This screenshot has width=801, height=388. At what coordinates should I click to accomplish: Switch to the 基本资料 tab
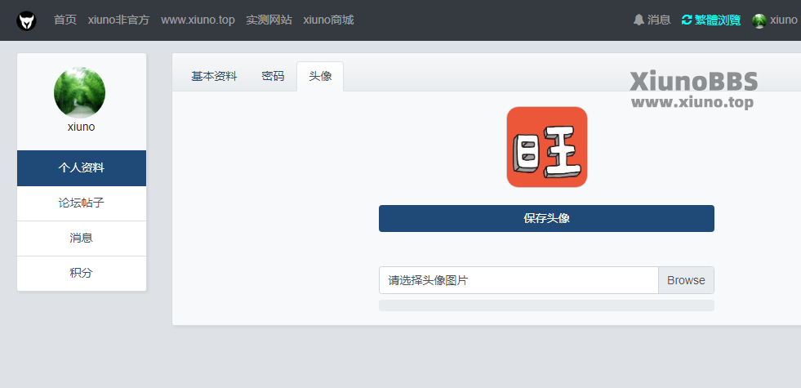(x=214, y=77)
